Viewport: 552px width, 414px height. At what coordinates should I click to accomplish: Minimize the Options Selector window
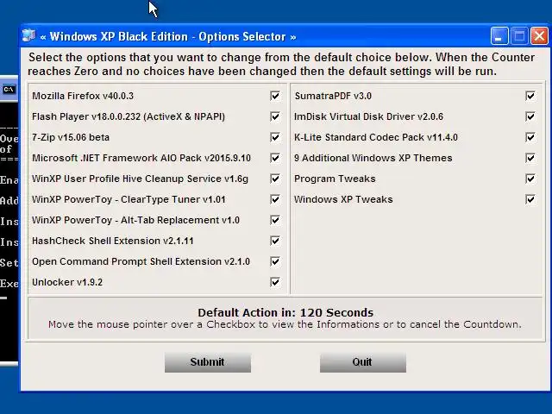pos(499,36)
